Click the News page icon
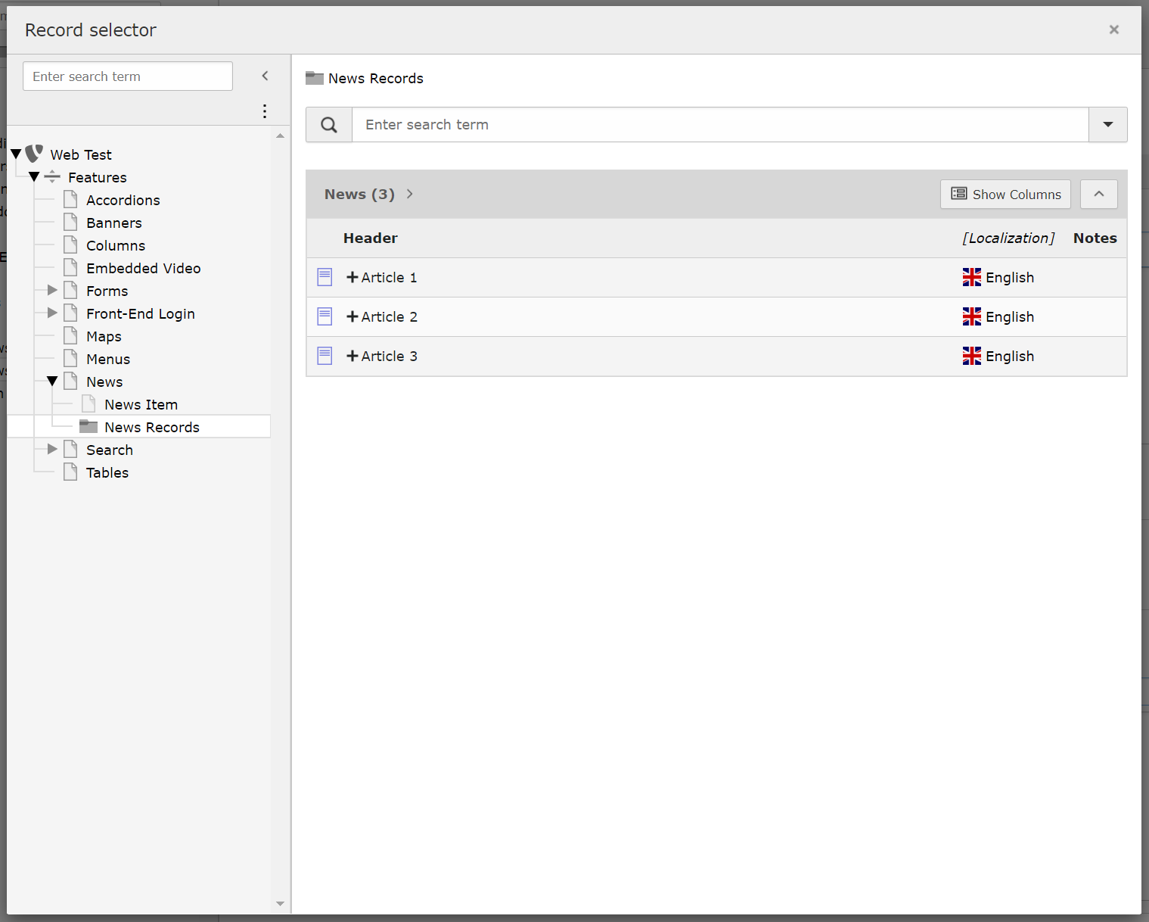 [70, 382]
